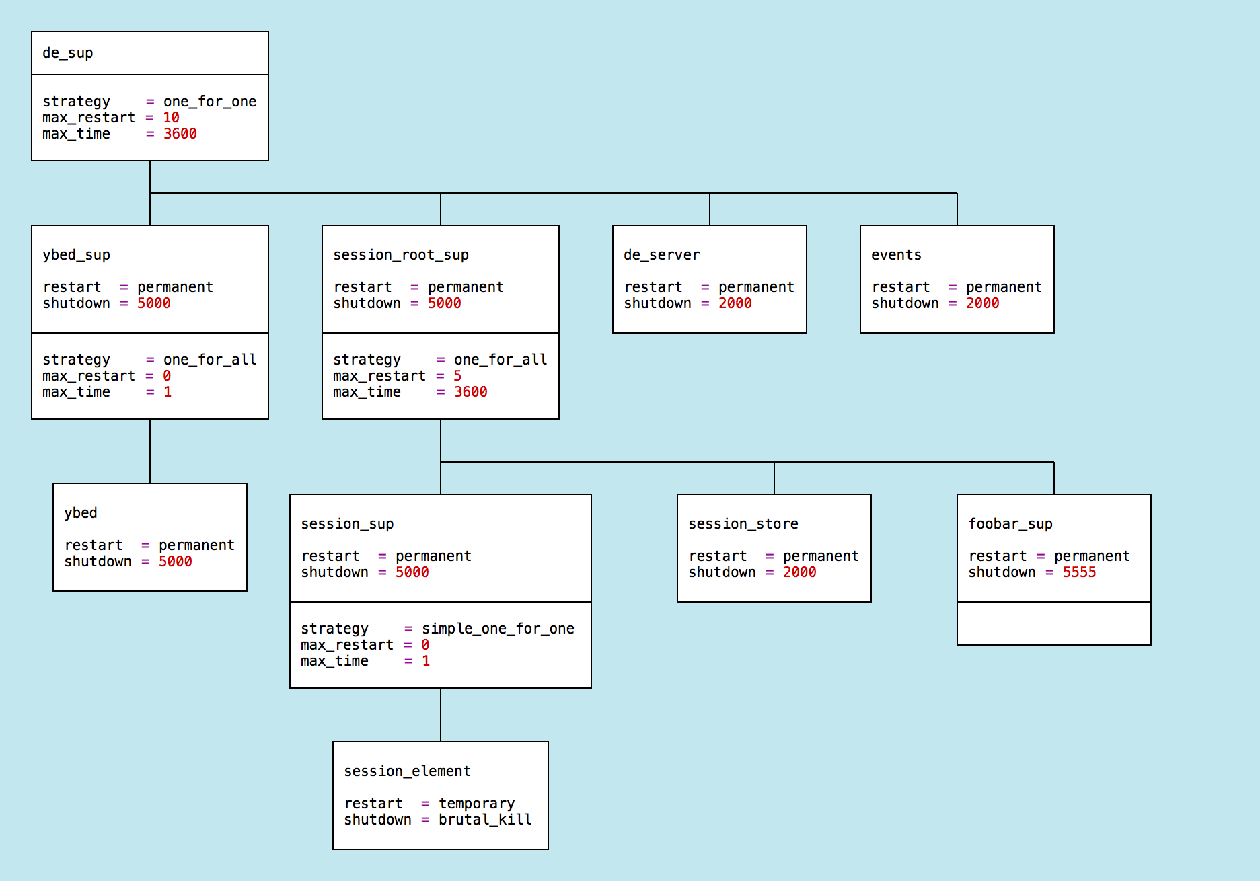Image resolution: width=1260 pixels, height=881 pixels.
Task: Click the strategy label in de_sup
Action: 76,102
